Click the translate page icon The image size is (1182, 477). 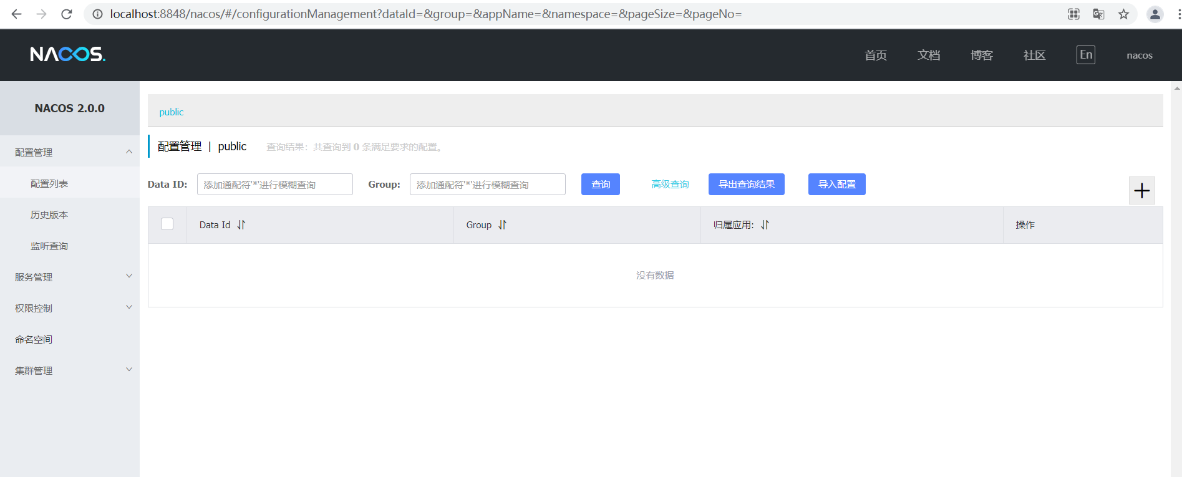pos(1098,14)
